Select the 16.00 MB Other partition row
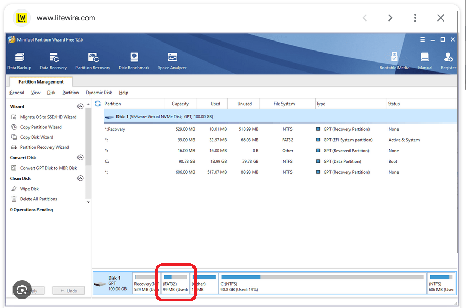This screenshot has width=466, height=308. coord(280,151)
